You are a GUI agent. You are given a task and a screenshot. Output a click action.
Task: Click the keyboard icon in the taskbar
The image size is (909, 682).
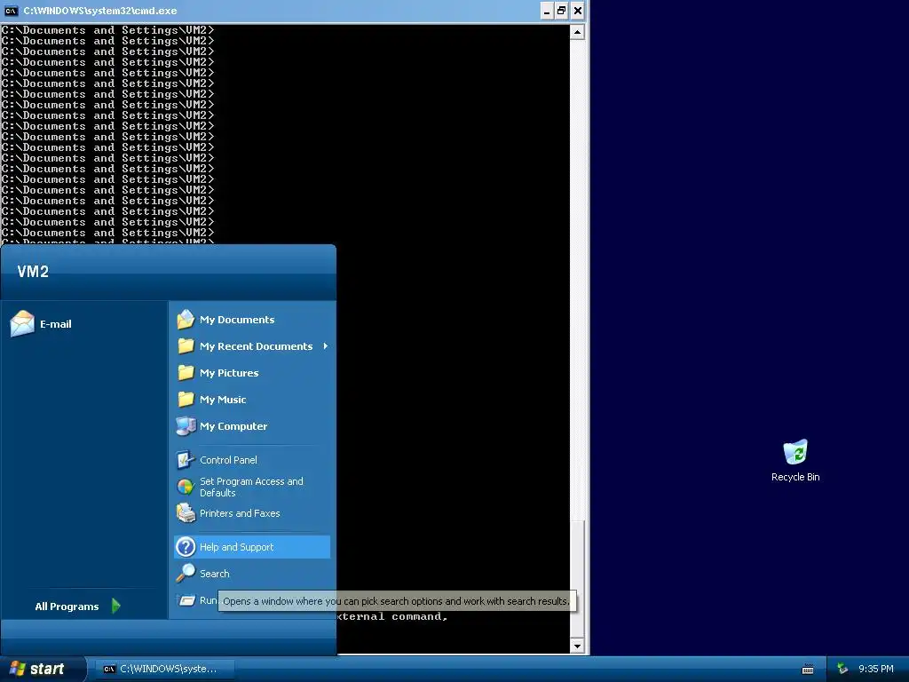click(808, 670)
